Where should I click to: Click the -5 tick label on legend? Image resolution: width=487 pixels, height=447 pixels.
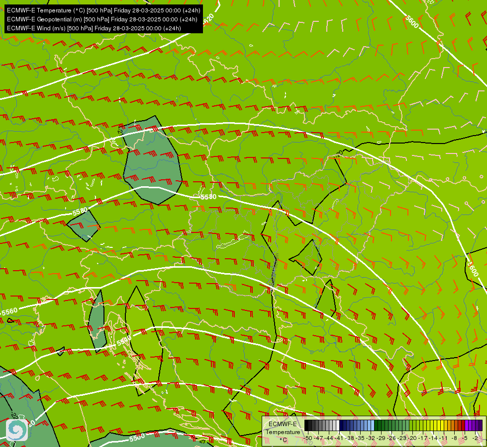coord(465,438)
